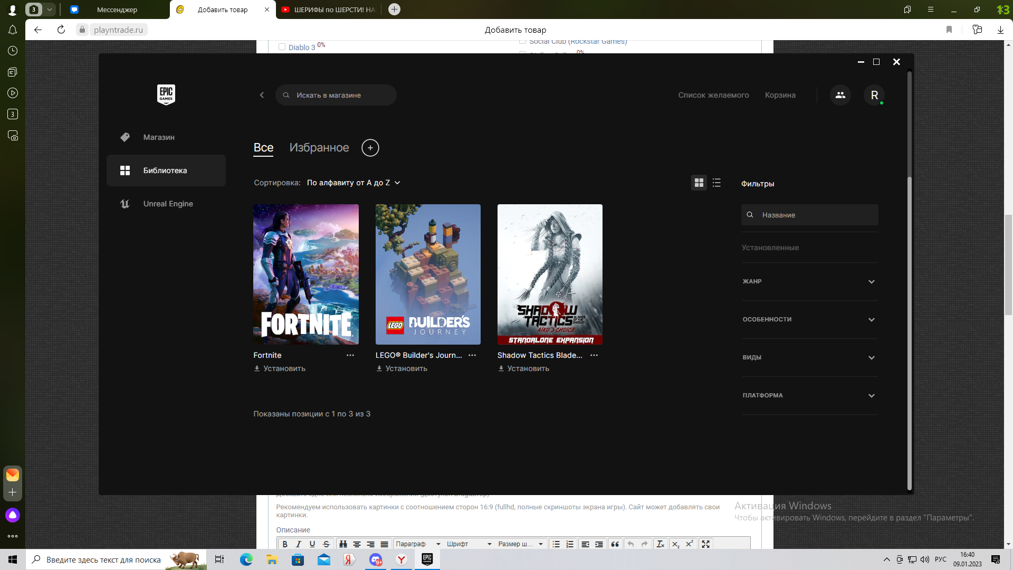Switch library to list view

point(716,183)
